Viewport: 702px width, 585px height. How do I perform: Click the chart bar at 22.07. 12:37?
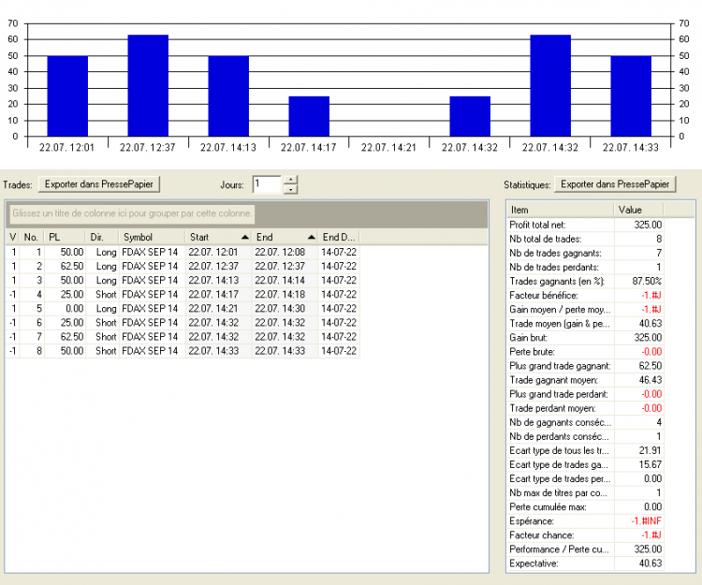coord(148,85)
